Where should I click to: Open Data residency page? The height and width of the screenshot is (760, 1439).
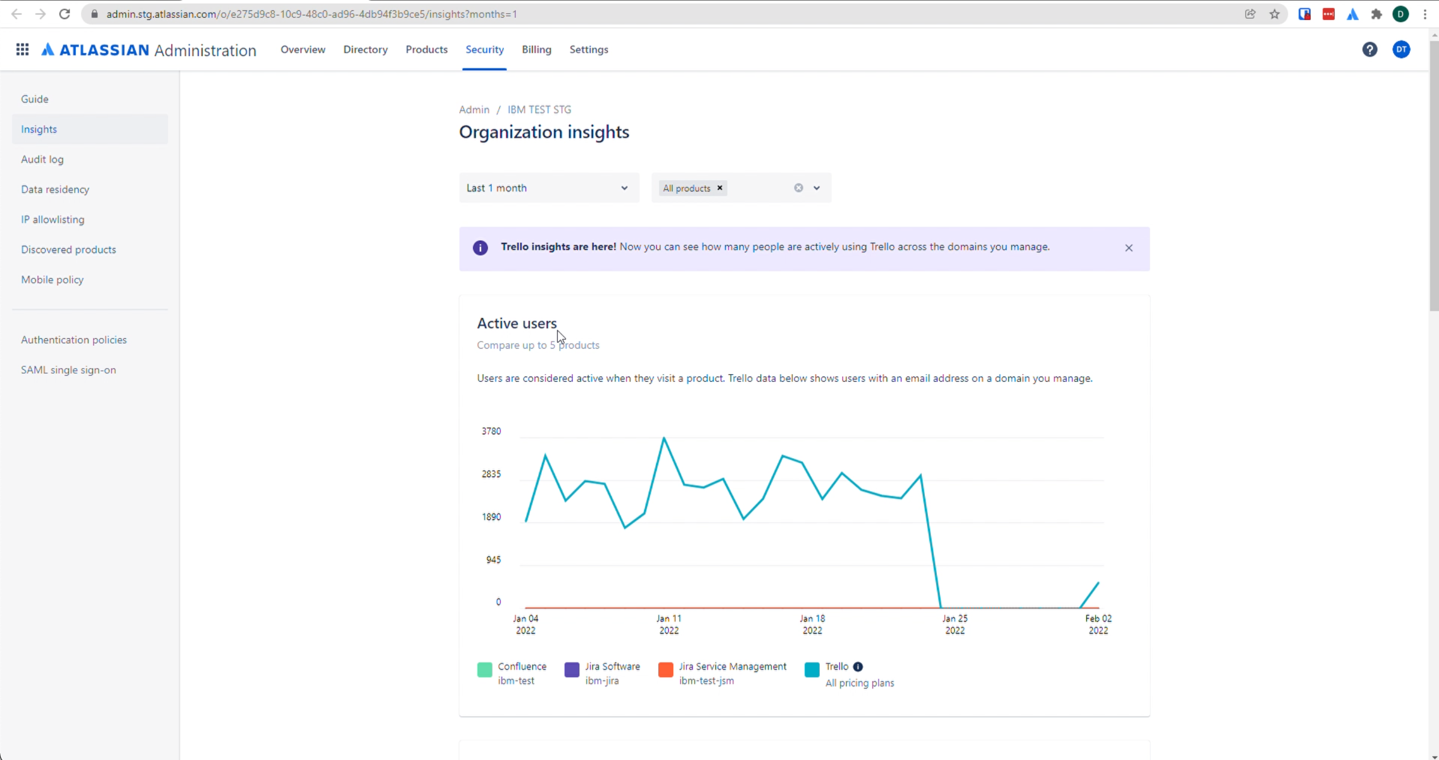[90, 189]
